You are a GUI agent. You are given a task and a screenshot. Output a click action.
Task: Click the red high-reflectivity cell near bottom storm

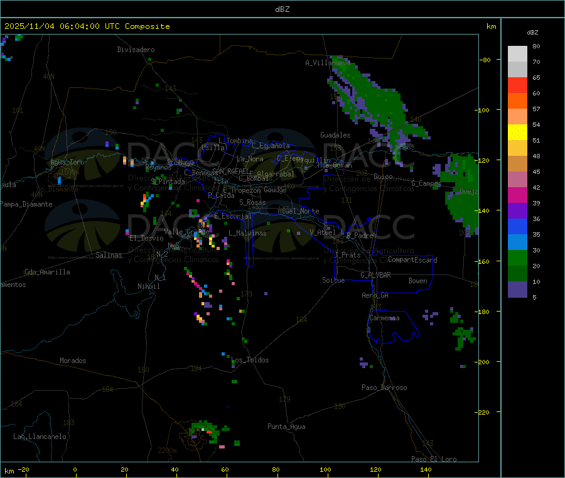(209, 432)
